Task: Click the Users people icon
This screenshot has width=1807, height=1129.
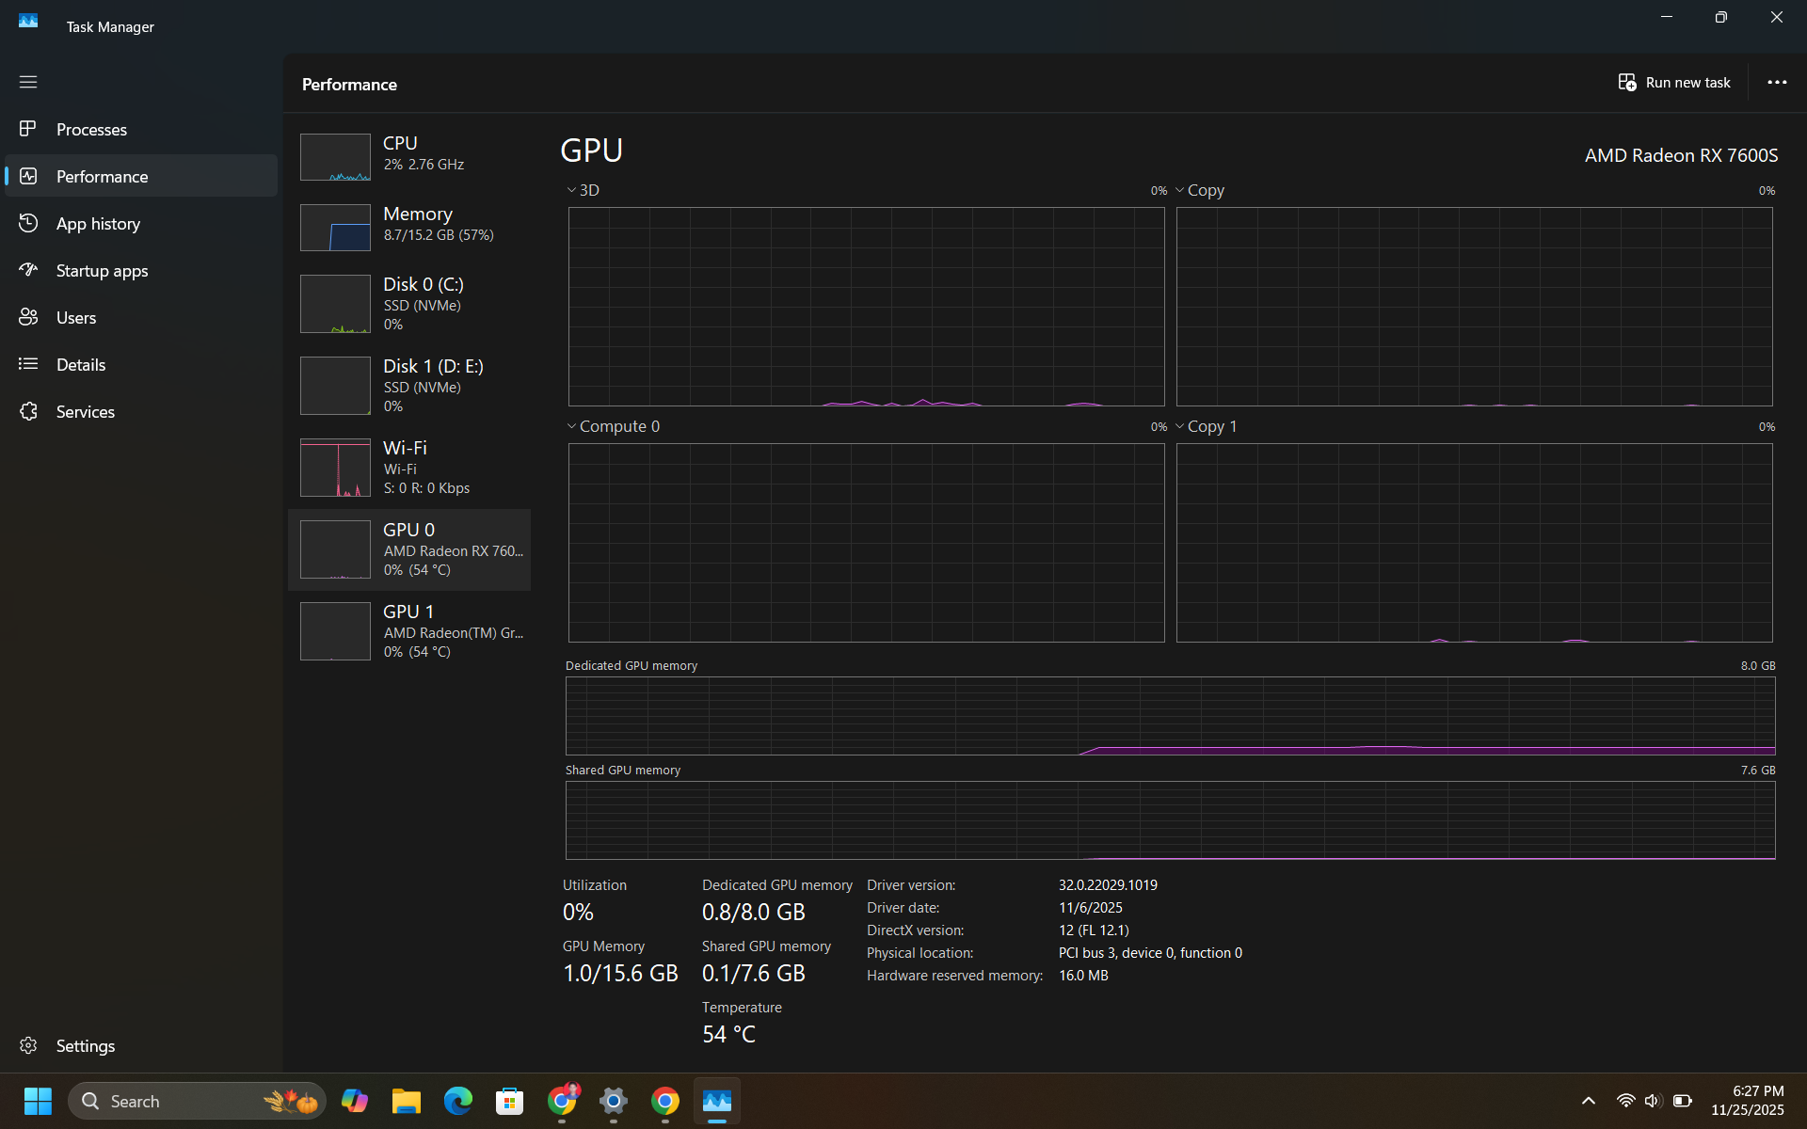Action: tap(28, 317)
